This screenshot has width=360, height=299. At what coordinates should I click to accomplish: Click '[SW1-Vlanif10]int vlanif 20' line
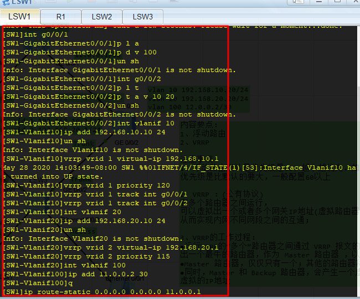(x=62, y=212)
